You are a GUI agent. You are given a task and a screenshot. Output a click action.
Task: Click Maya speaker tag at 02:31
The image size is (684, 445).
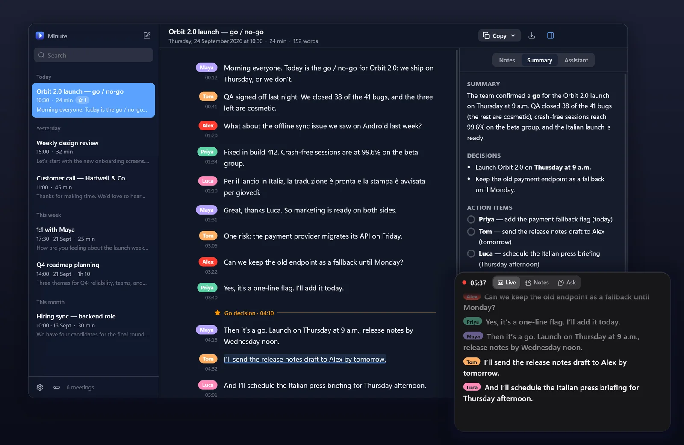tap(206, 210)
